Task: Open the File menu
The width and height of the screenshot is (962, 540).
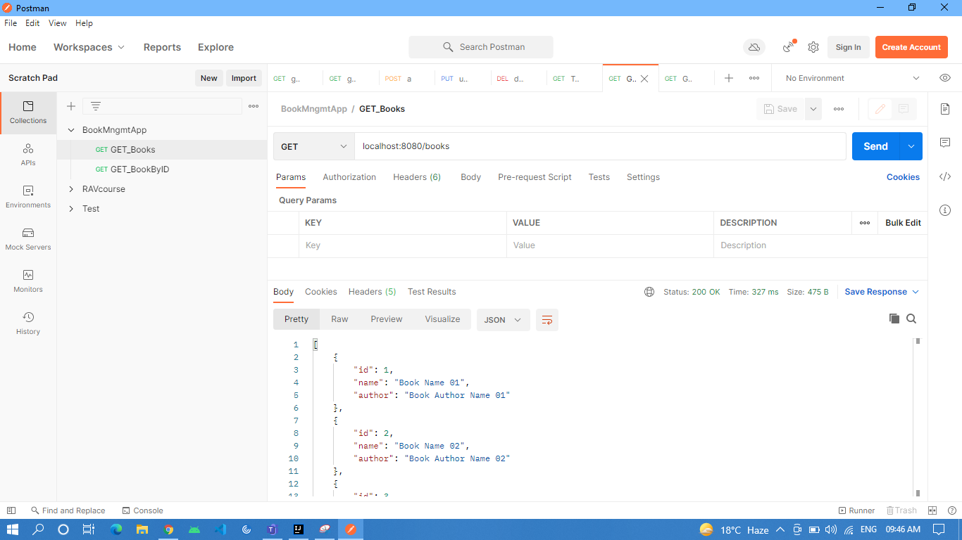Action: pyautogui.click(x=11, y=23)
